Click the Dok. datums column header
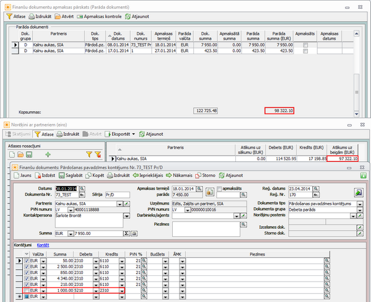This screenshot has height=302, width=371. [x=118, y=36]
